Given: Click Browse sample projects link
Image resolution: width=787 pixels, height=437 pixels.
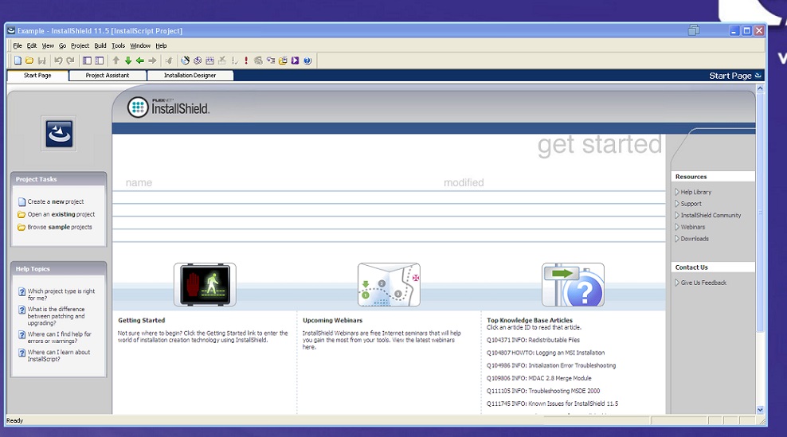Looking at the screenshot, I should 60,228.
